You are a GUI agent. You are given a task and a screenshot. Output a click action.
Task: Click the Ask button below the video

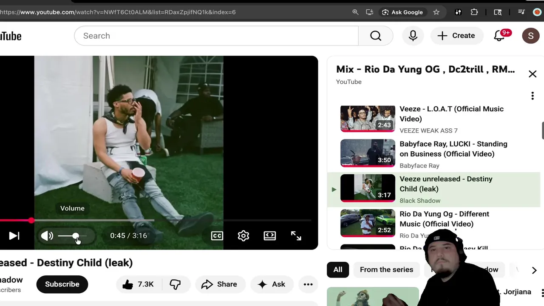[x=271, y=284]
